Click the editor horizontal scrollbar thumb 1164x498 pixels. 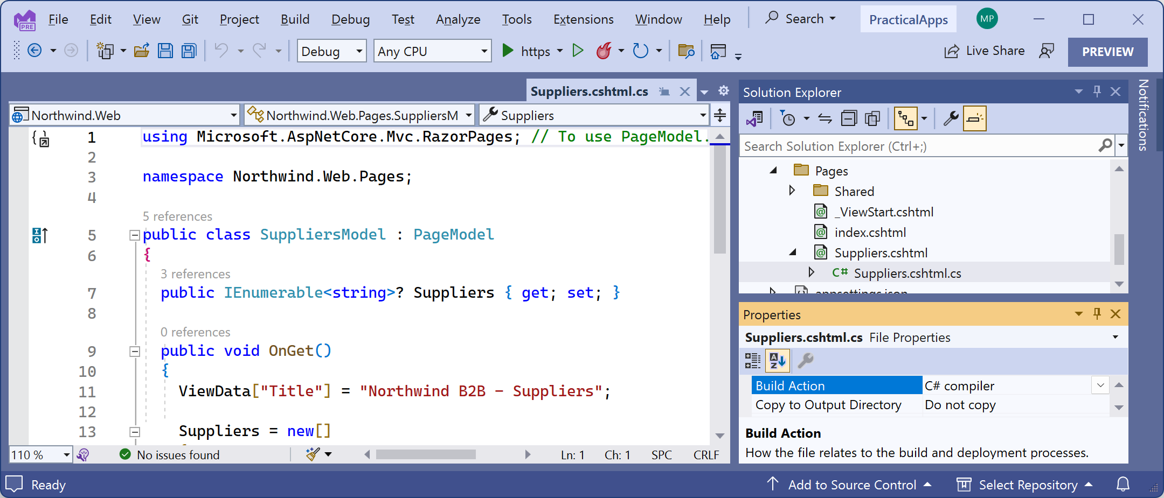tap(426, 454)
